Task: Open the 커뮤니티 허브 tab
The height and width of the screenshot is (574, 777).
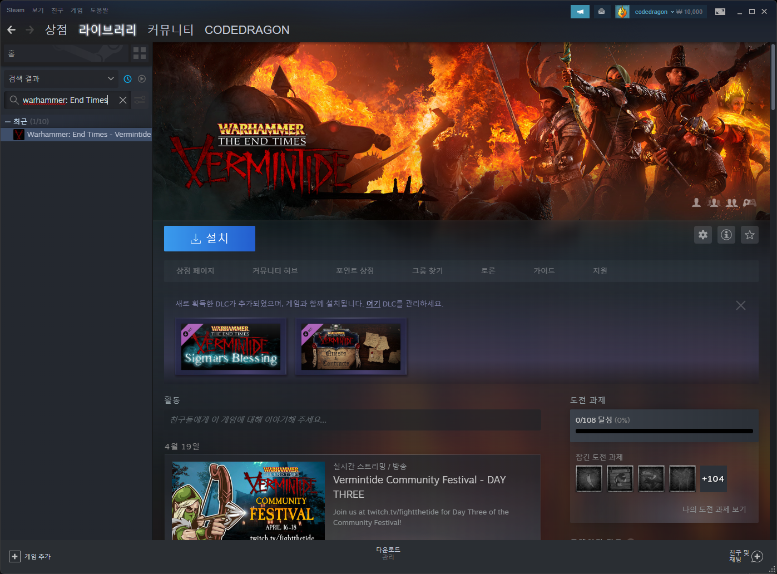Action: (x=275, y=271)
